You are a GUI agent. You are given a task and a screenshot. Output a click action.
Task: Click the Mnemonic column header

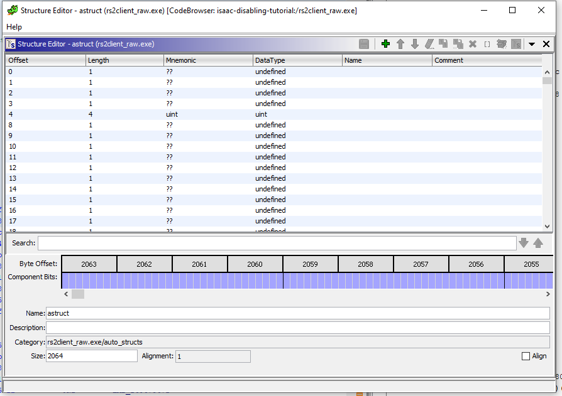click(x=208, y=60)
